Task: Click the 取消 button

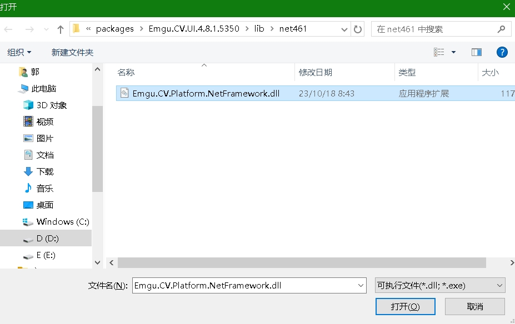Action: (x=474, y=306)
